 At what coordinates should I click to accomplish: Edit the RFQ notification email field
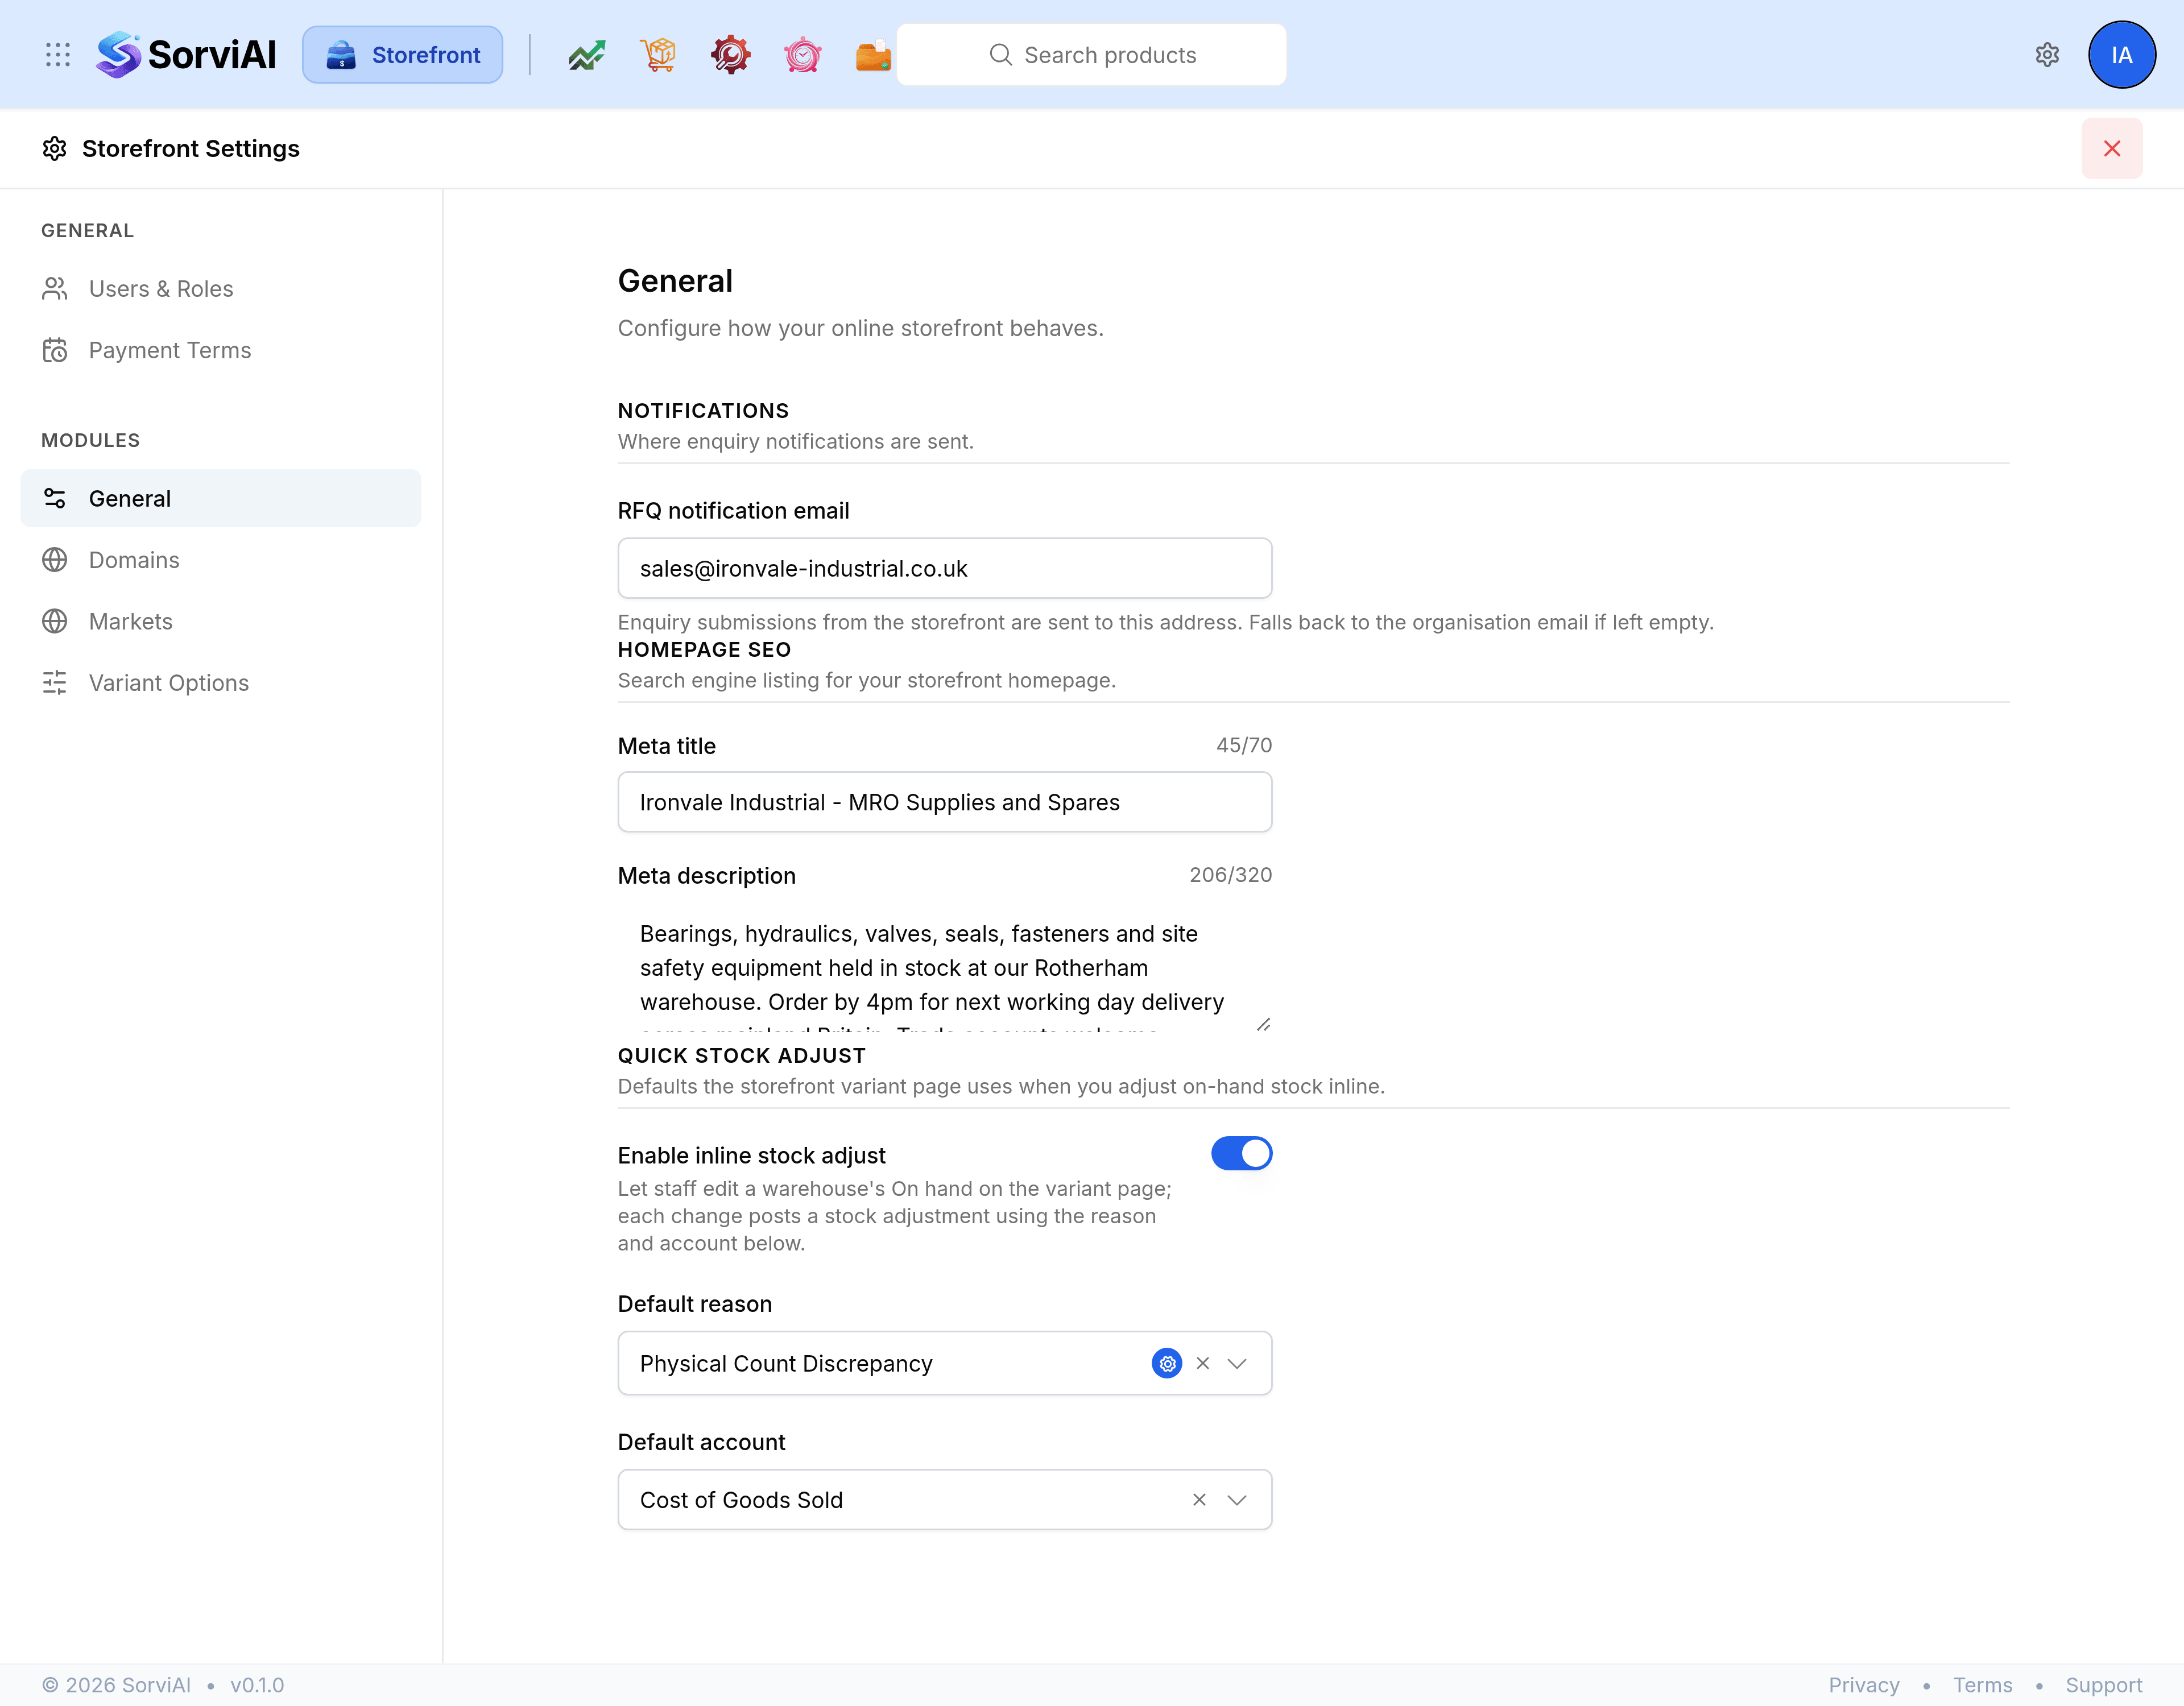[x=945, y=569]
